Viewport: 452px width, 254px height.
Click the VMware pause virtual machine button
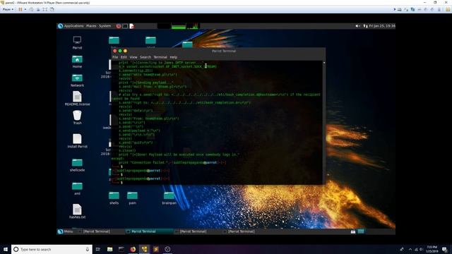[20, 9]
